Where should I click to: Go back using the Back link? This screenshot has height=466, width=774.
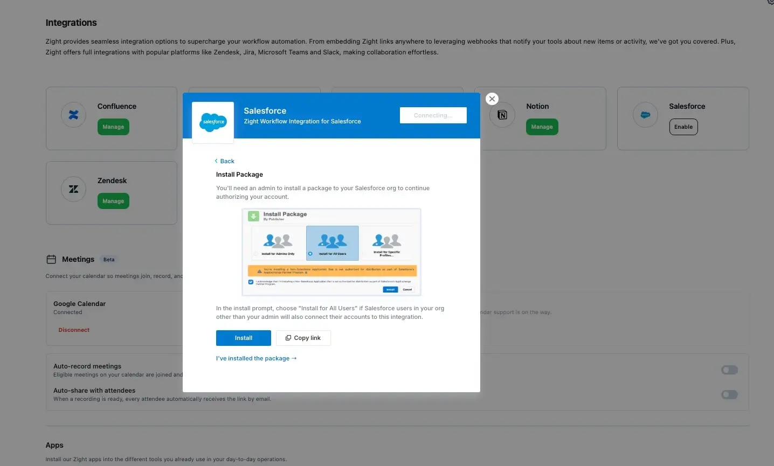tap(224, 161)
